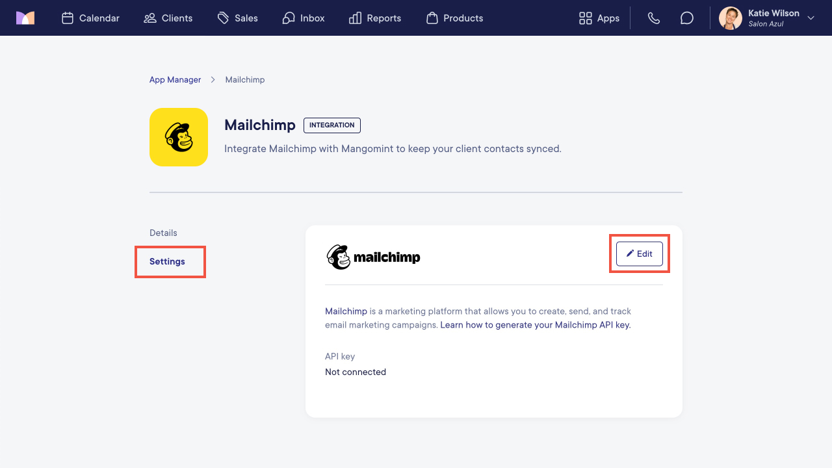The image size is (832, 468).
Task: Open the Inbox
Action: coord(304,18)
